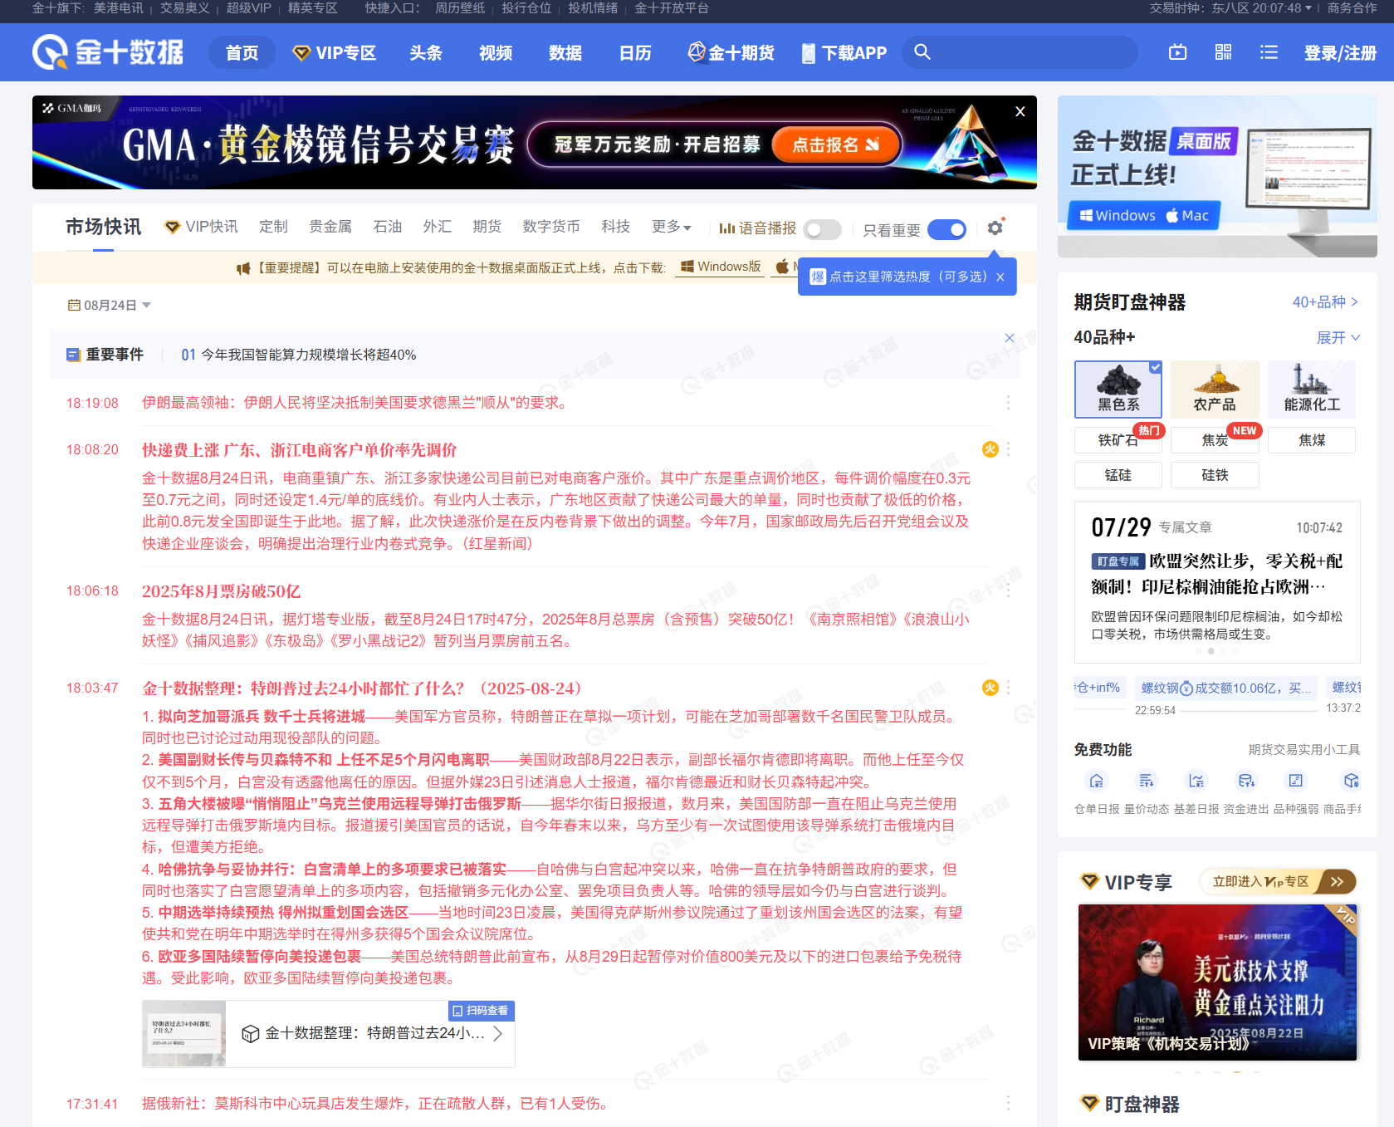The width and height of the screenshot is (1394, 1127).
Task: Open the 基差日报 basis report tool icon
Action: pyautogui.click(x=1196, y=781)
